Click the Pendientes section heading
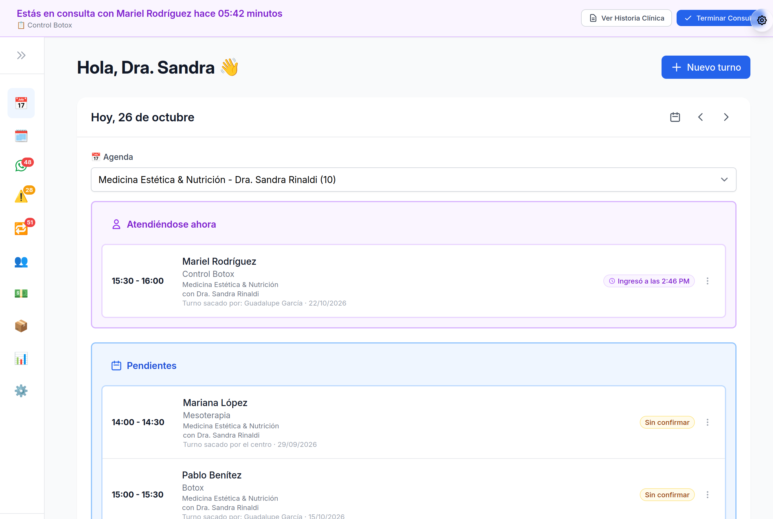This screenshot has width=773, height=519. click(x=151, y=366)
